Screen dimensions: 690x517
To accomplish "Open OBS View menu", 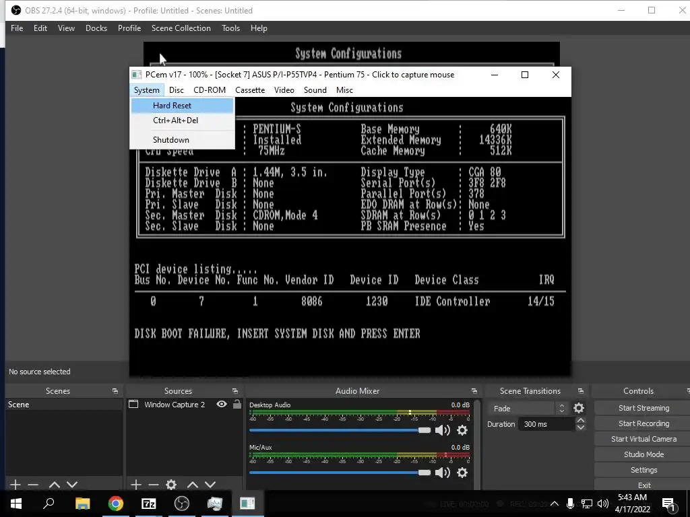I will click(66, 28).
